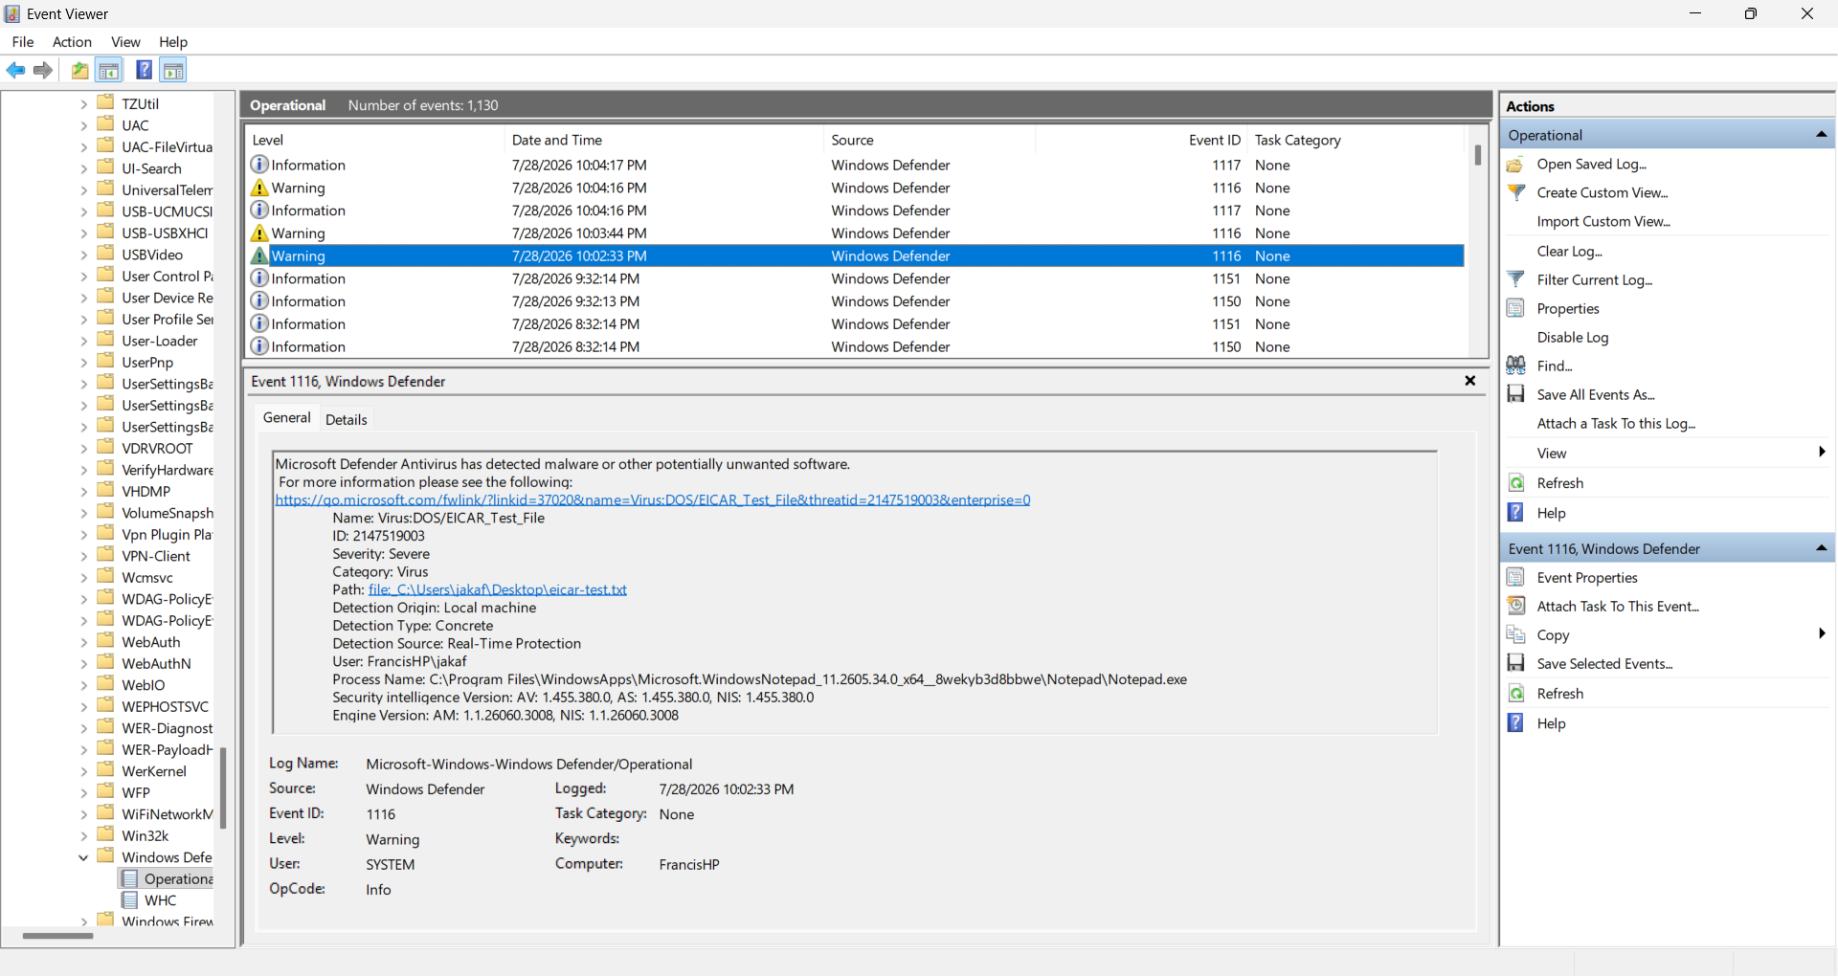Collapse the Windows Defender tree folder

pos(84,857)
